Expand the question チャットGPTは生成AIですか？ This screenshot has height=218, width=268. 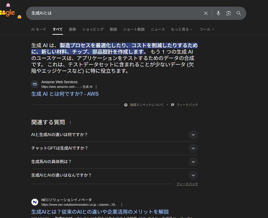click(193, 148)
